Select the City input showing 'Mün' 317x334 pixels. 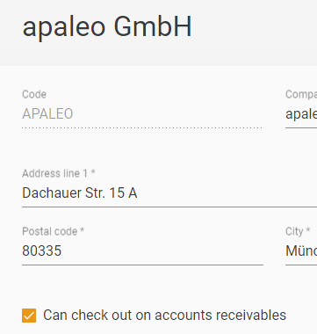tap(301, 251)
